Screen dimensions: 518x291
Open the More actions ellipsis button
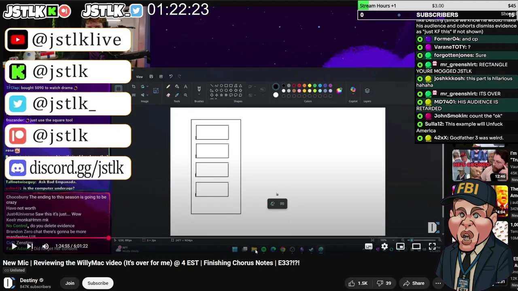point(438,283)
